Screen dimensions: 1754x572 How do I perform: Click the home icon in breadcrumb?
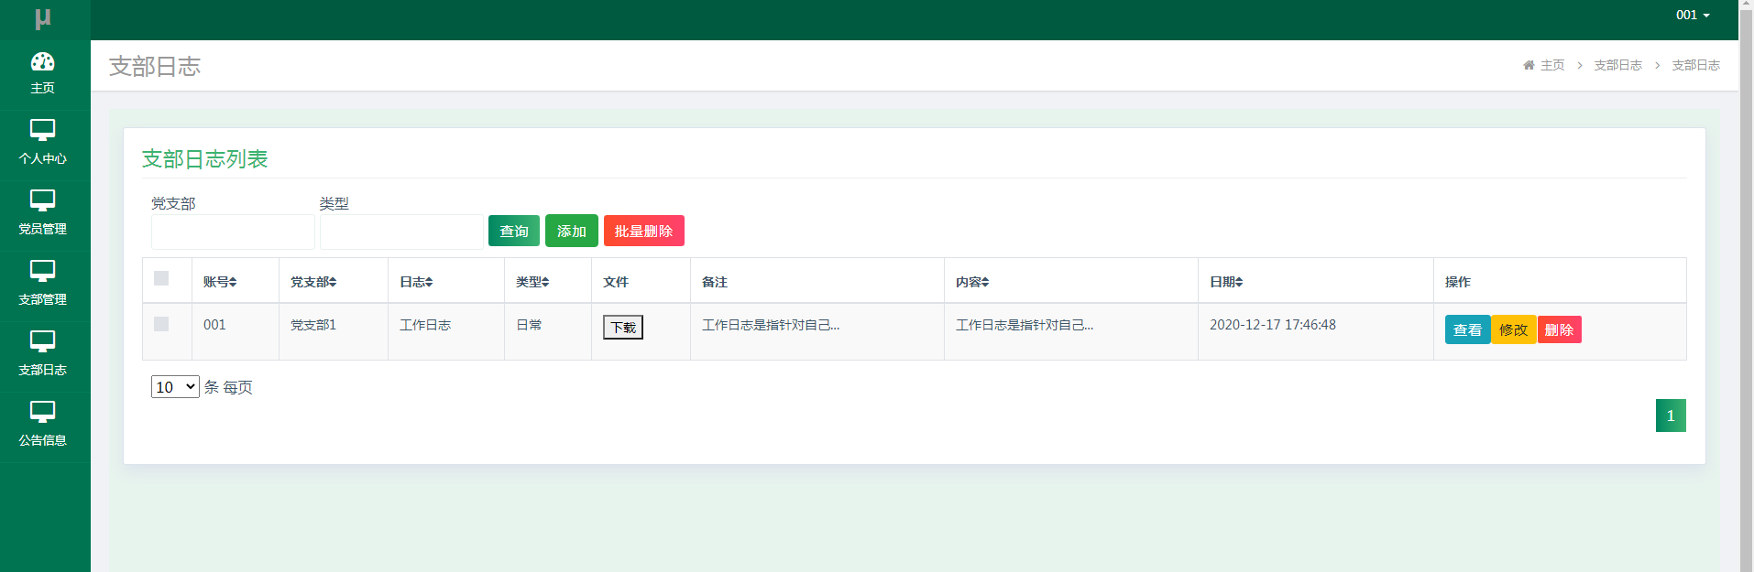[1529, 65]
